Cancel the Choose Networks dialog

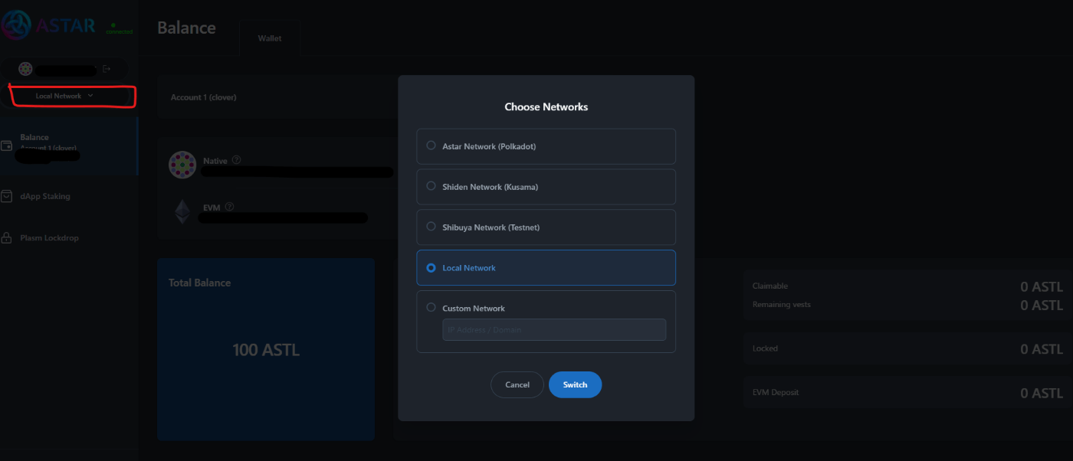(517, 384)
